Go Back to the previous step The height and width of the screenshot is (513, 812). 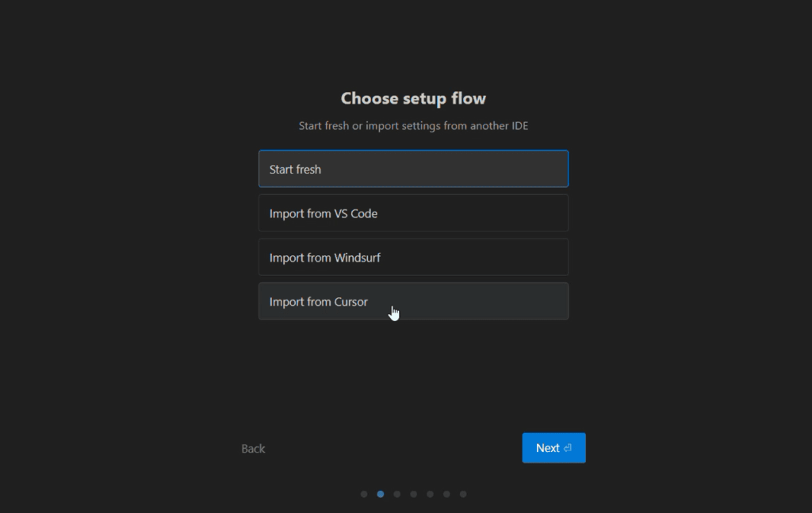(253, 449)
